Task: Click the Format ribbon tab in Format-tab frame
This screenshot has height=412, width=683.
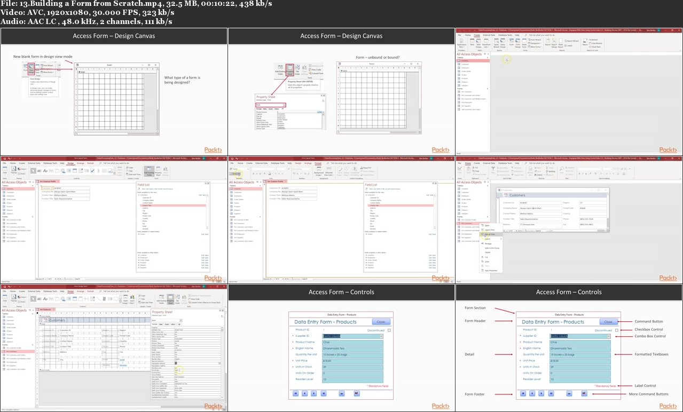Action: tap(318, 163)
